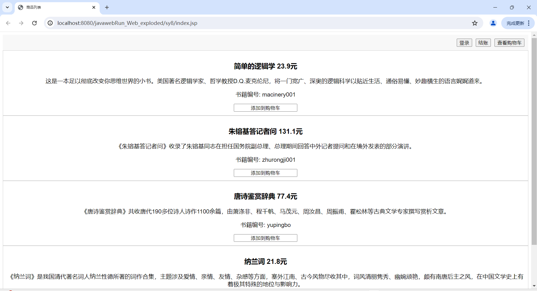Click book ID text yupingbo
The width and height of the screenshot is (537, 291).
point(279,225)
